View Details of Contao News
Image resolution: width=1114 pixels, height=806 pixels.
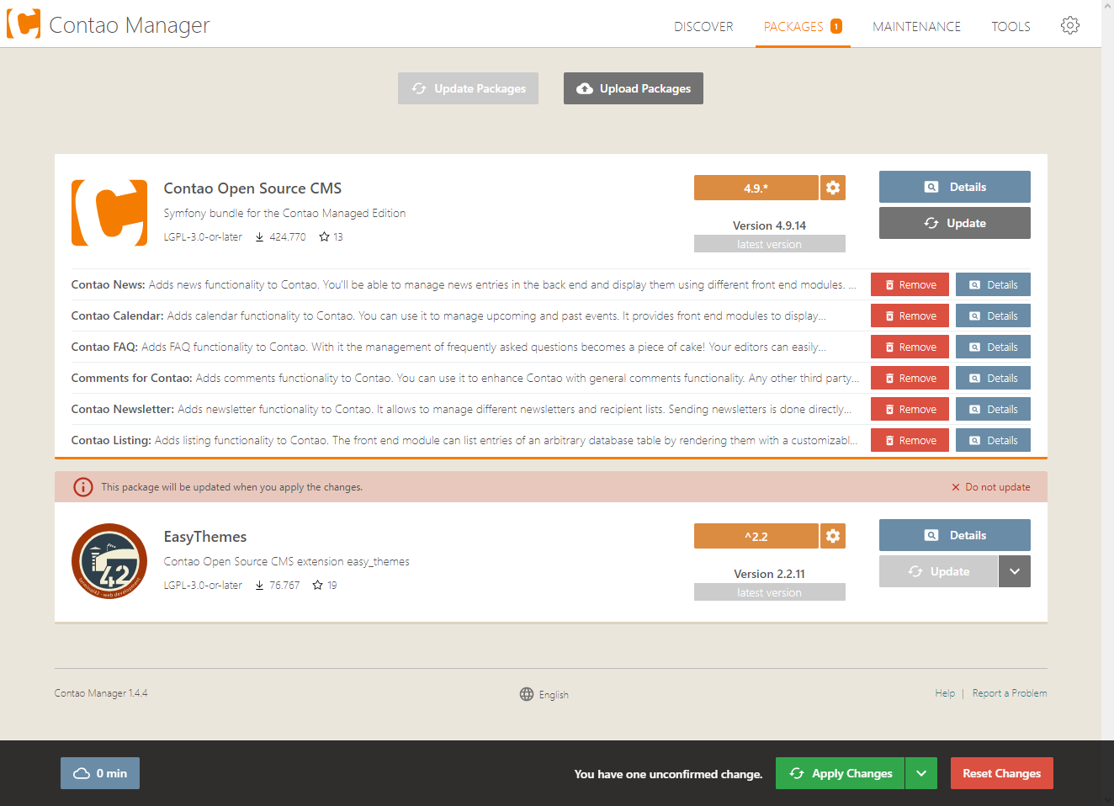coord(993,284)
